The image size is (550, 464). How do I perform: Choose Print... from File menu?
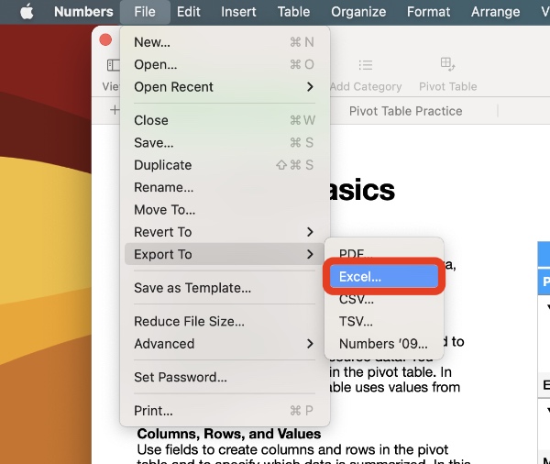(225, 411)
